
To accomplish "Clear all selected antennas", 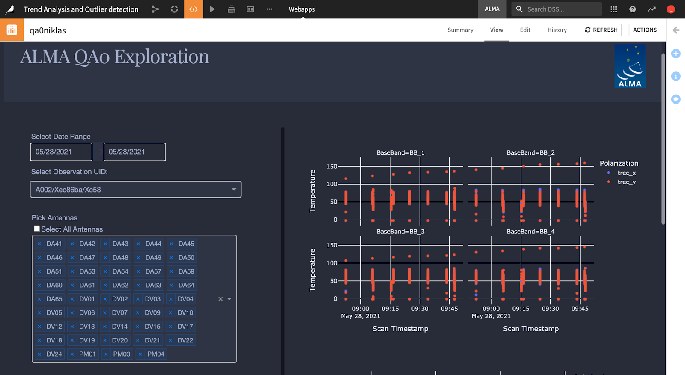I will click(220, 299).
